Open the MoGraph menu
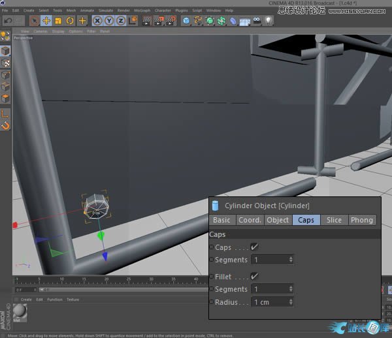This screenshot has height=338, width=392. [x=142, y=10]
